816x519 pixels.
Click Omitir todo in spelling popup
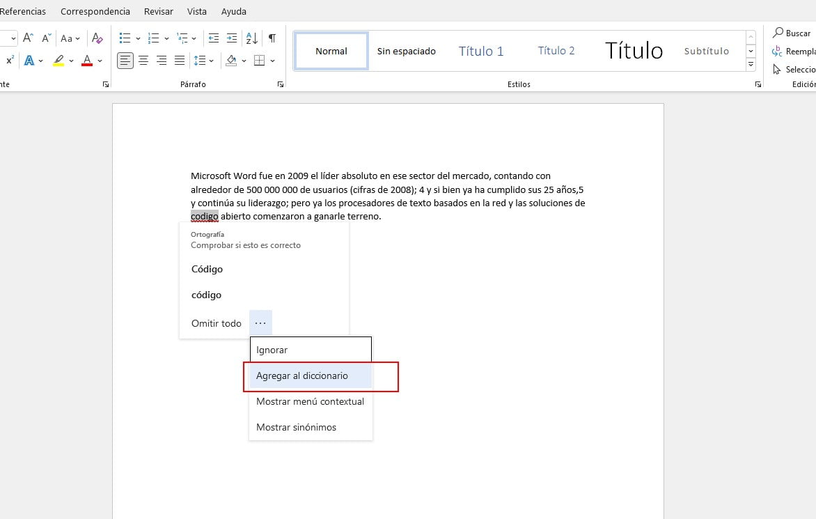pos(217,323)
